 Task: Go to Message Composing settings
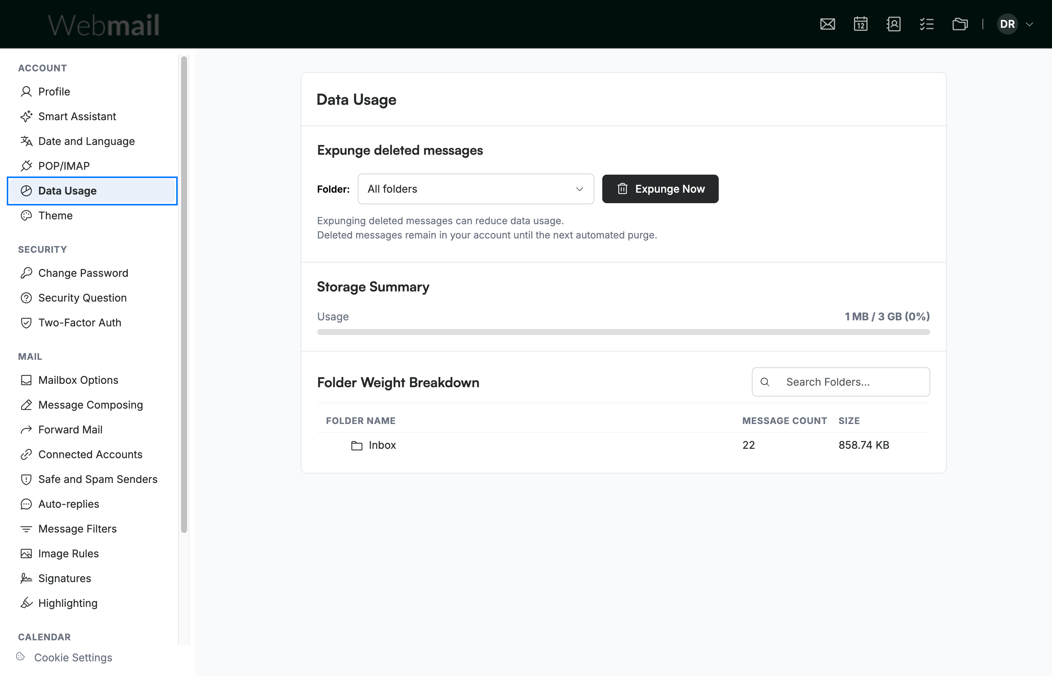pyautogui.click(x=92, y=405)
